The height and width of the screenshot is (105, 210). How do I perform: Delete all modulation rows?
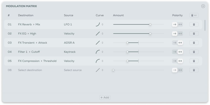coord(194,15)
